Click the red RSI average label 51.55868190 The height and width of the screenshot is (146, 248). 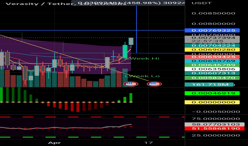(x=214, y=128)
